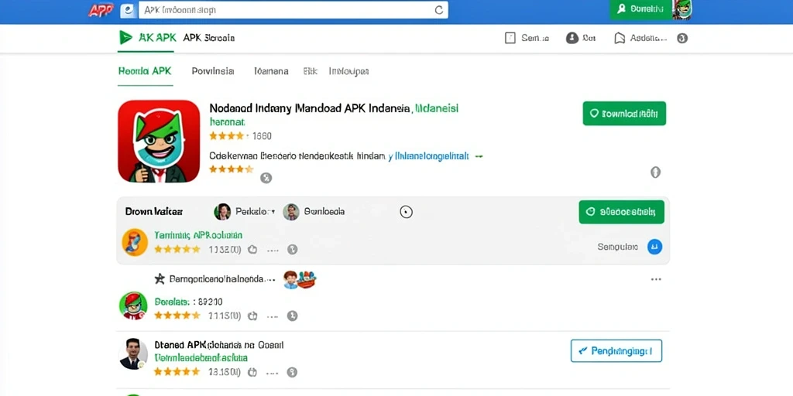Like the Dtaned APK entry with thumbs-up

pos(252,373)
